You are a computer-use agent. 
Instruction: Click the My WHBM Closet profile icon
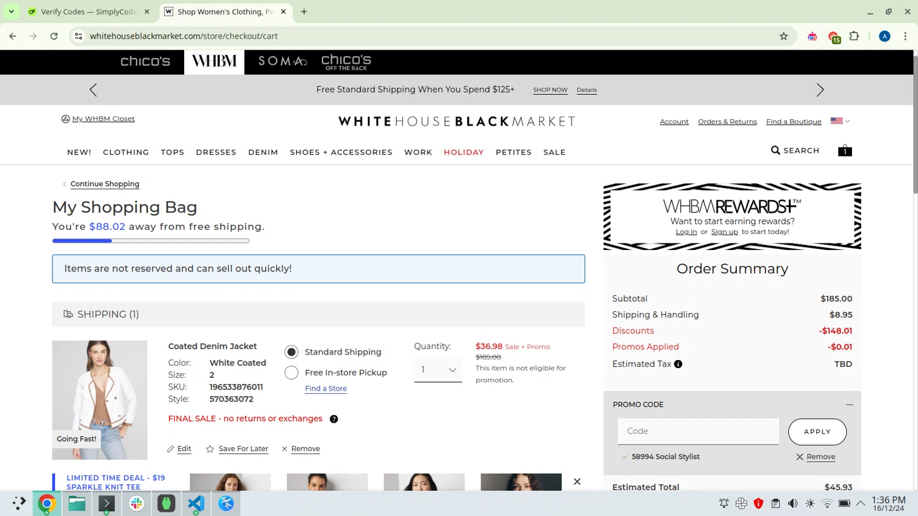[x=65, y=119]
